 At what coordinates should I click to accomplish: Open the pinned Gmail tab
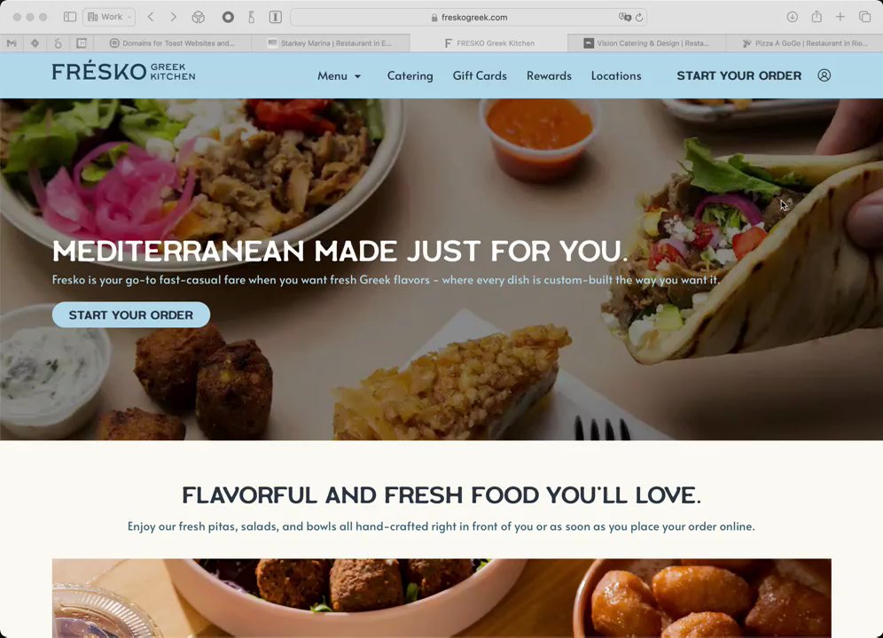[x=12, y=43]
